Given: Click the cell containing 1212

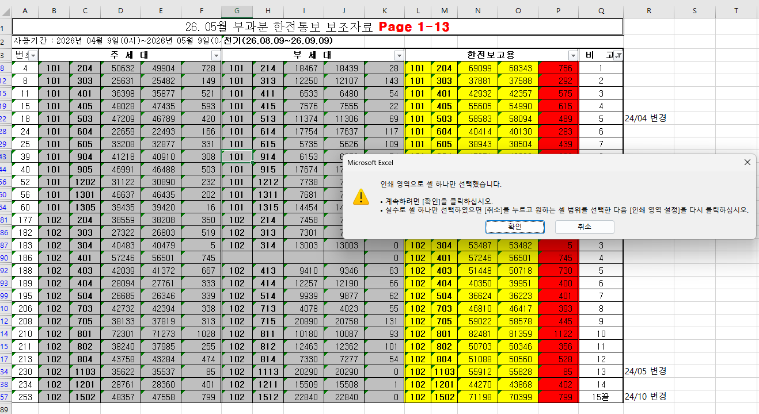Looking at the screenshot, I should 268,182.
